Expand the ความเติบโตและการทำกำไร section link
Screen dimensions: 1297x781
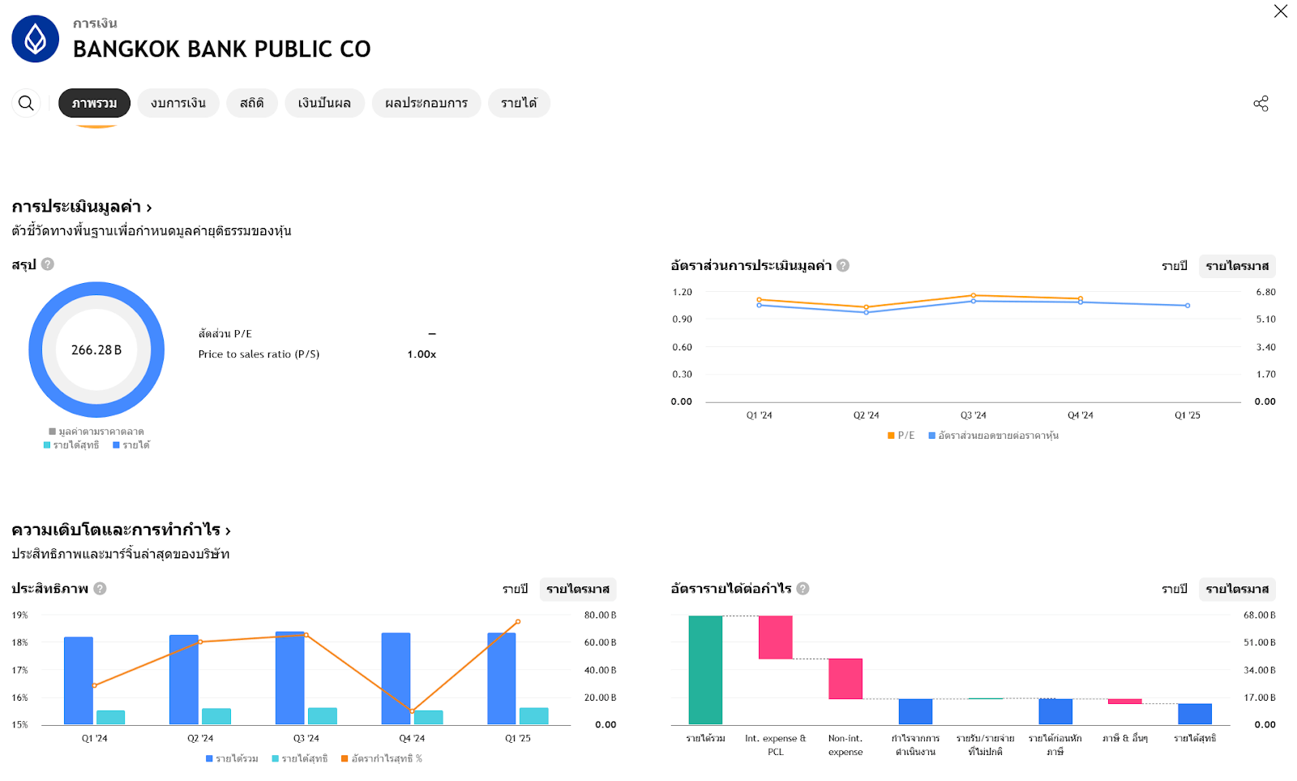pyautogui.click(x=121, y=530)
